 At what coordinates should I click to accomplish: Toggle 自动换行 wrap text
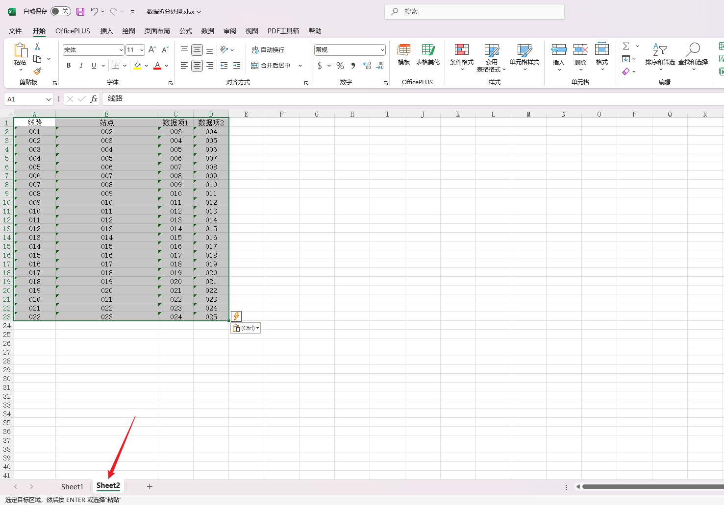point(268,50)
